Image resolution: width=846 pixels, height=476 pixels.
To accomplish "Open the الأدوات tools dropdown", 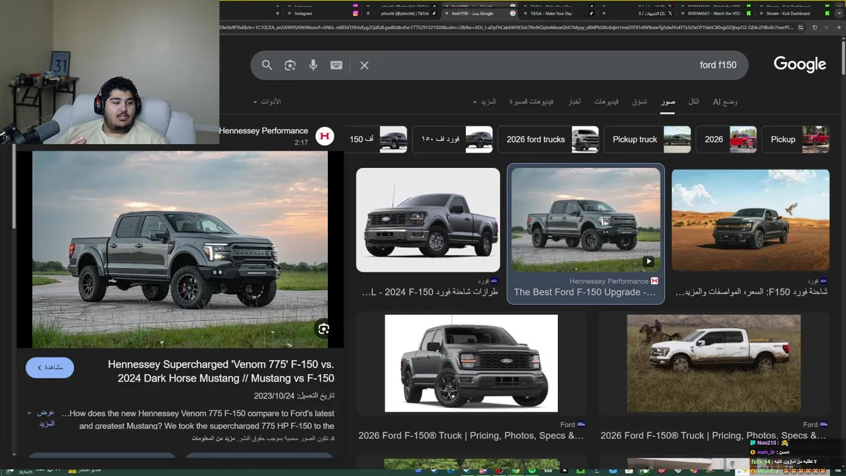I will point(267,102).
